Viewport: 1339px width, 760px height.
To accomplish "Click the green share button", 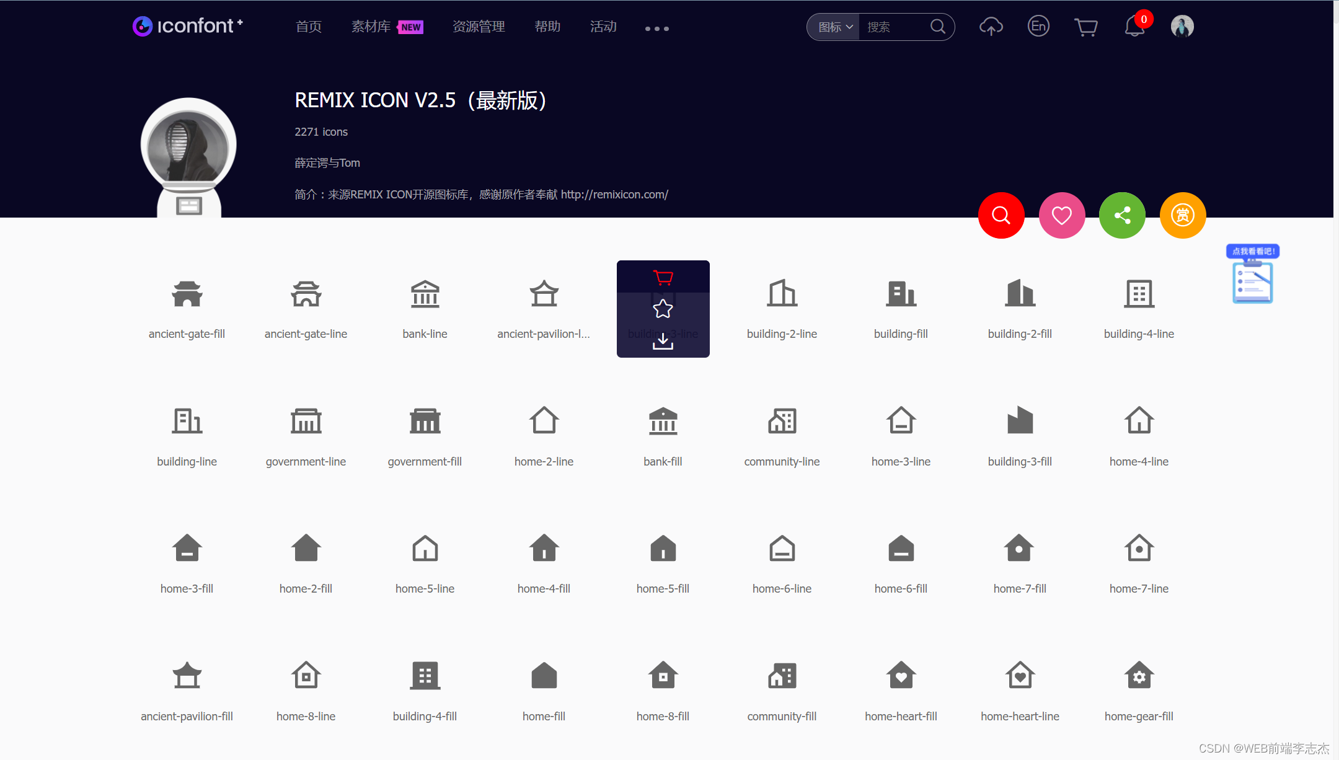I will (1122, 215).
